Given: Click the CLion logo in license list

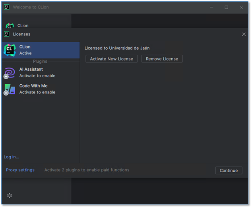Looking at the screenshot, I should (x=10, y=50).
